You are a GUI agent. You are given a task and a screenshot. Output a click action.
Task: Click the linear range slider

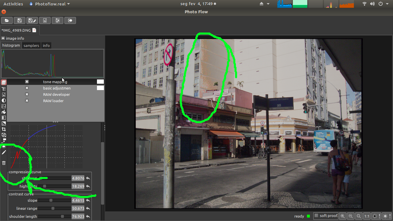(x=54, y=208)
